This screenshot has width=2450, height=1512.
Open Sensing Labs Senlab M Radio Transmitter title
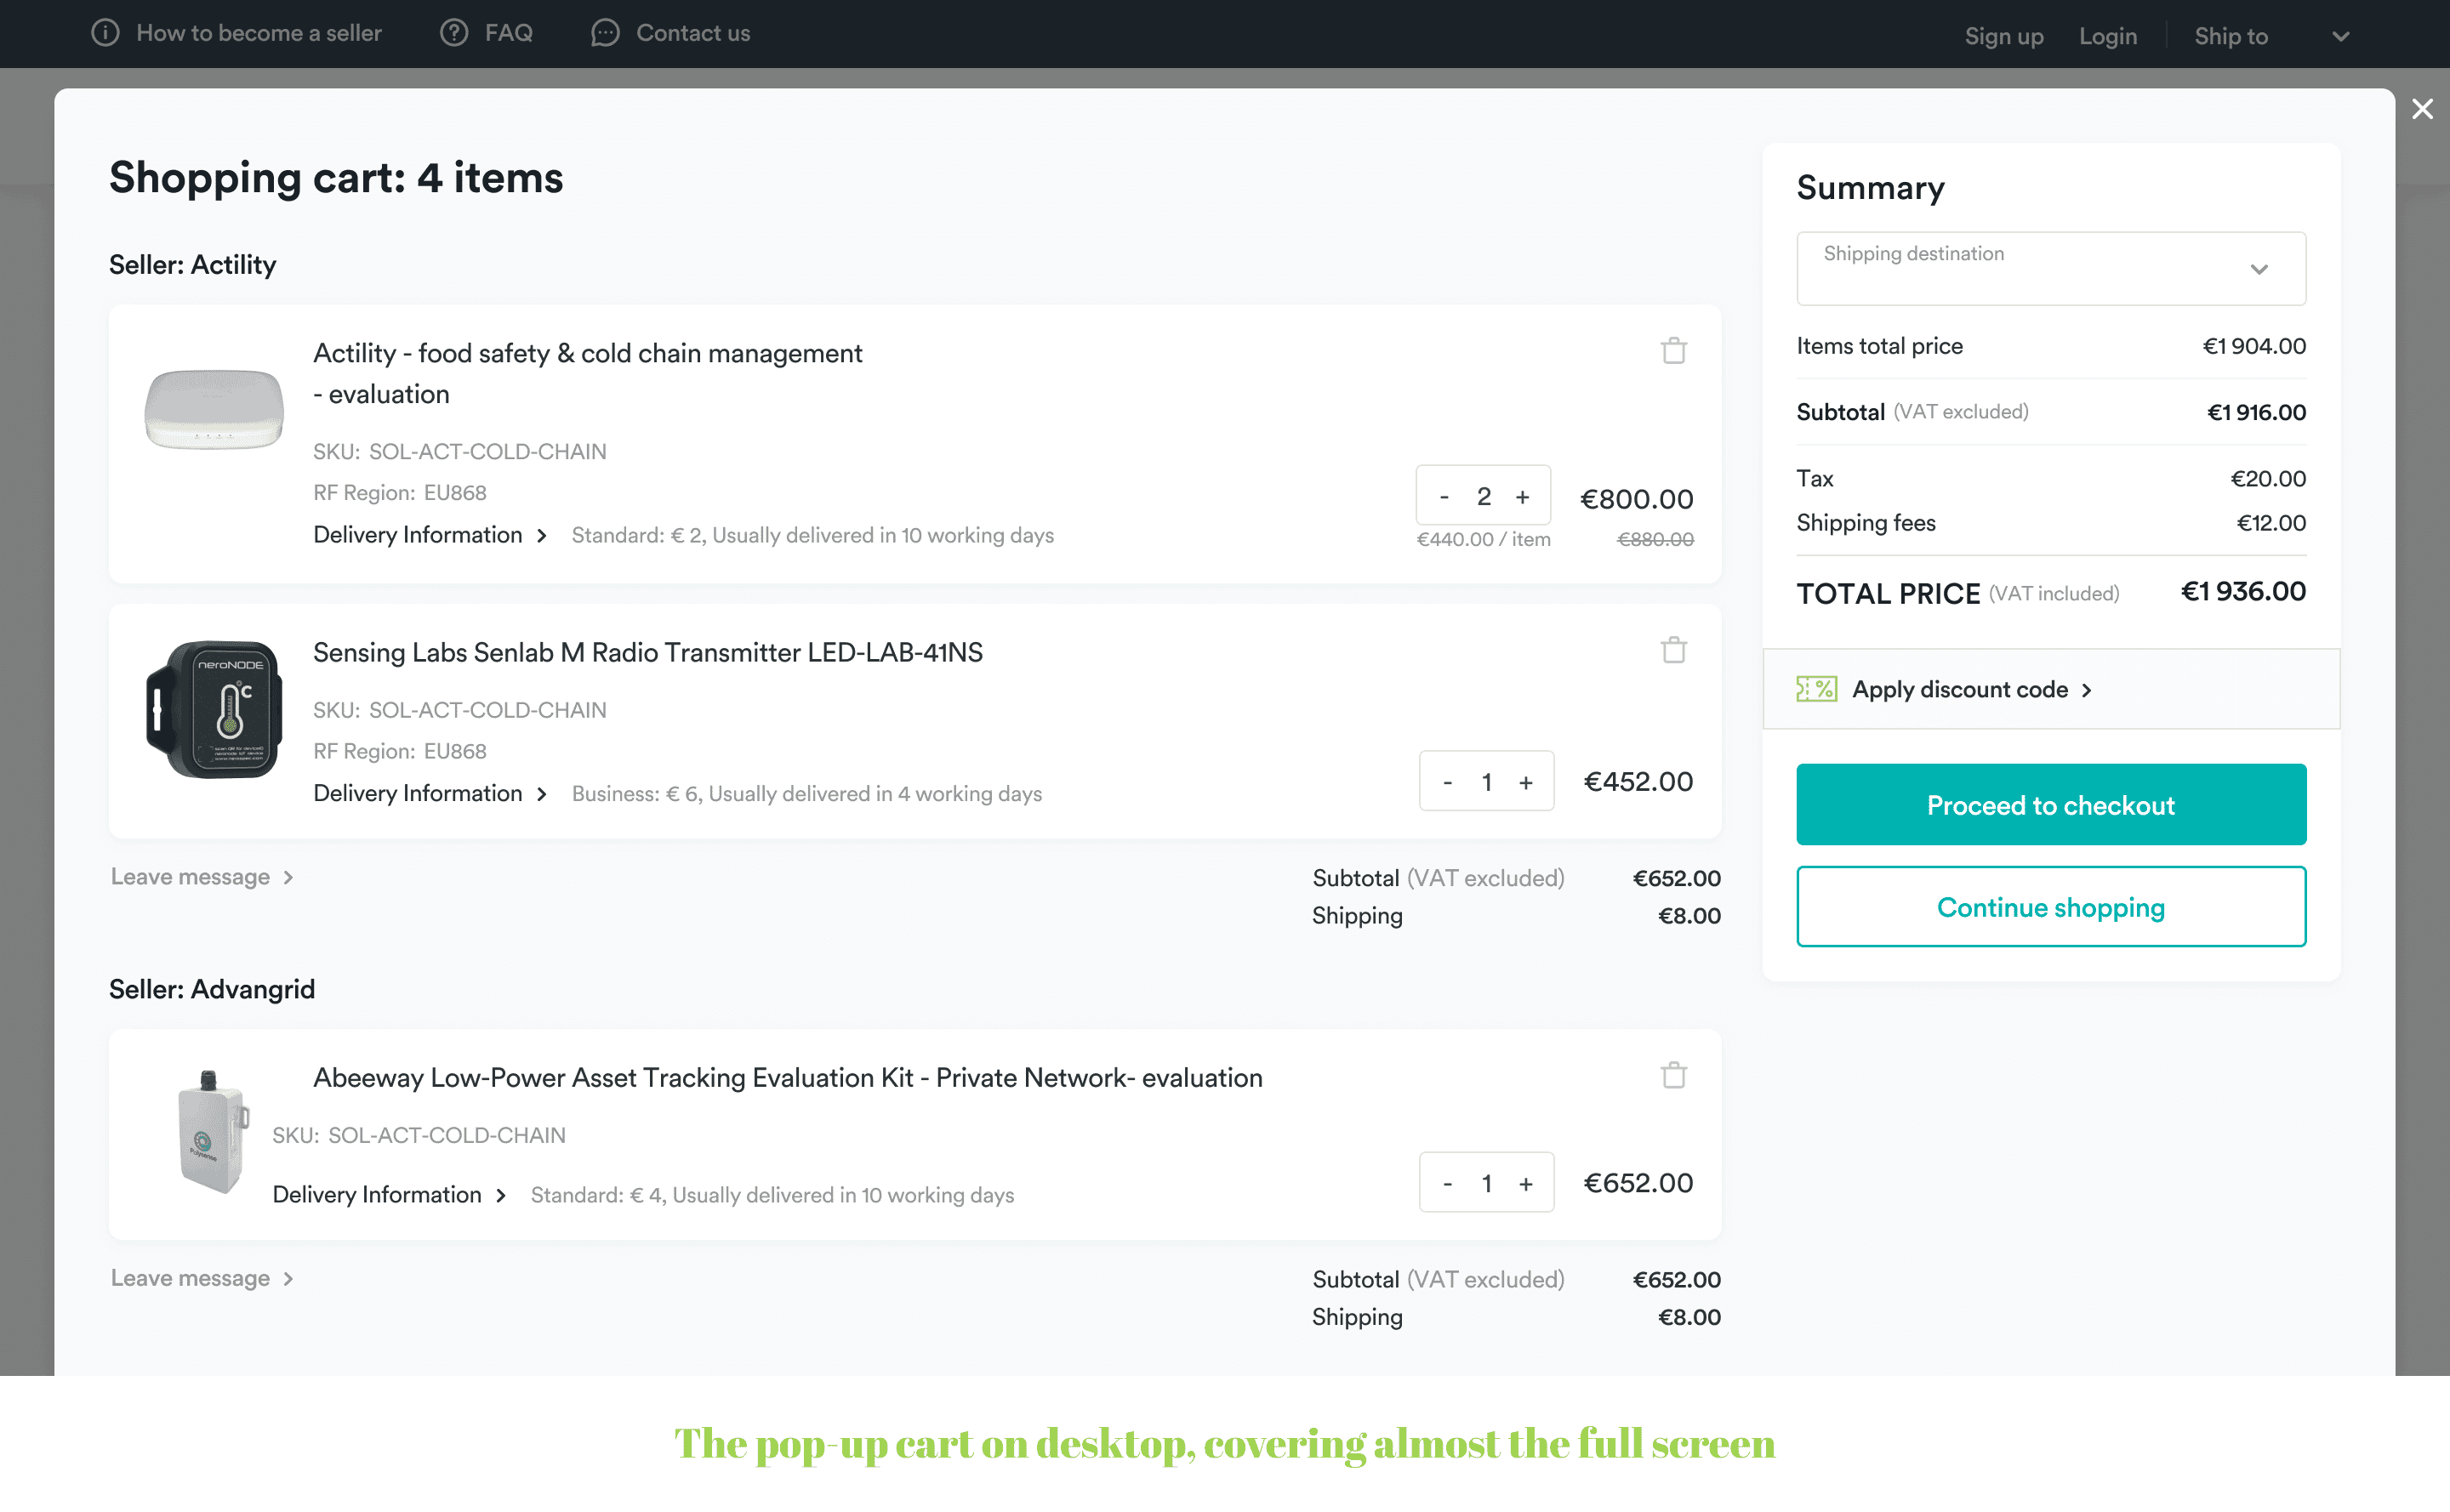click(648, 652)
